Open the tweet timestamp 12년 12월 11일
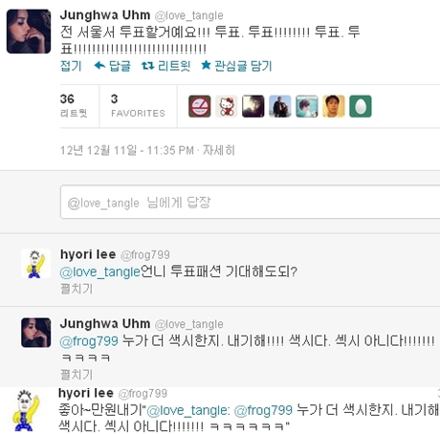 99,150
